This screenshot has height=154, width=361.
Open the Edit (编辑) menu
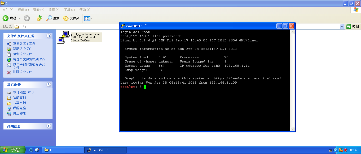click(23, 10)
